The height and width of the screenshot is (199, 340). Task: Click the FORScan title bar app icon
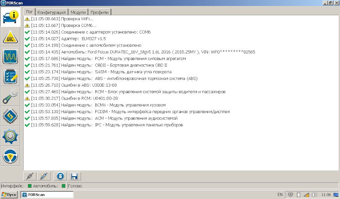(3, 3)
